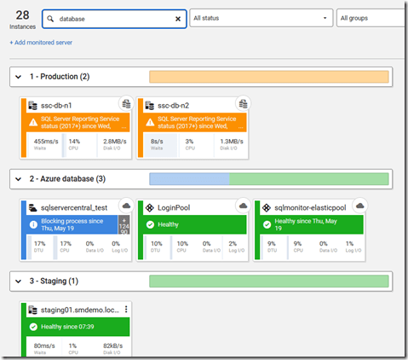Click the warning triangle on ssc-db-n1
408x360 pixels.
pyautogui.click(x=33, y=123)
